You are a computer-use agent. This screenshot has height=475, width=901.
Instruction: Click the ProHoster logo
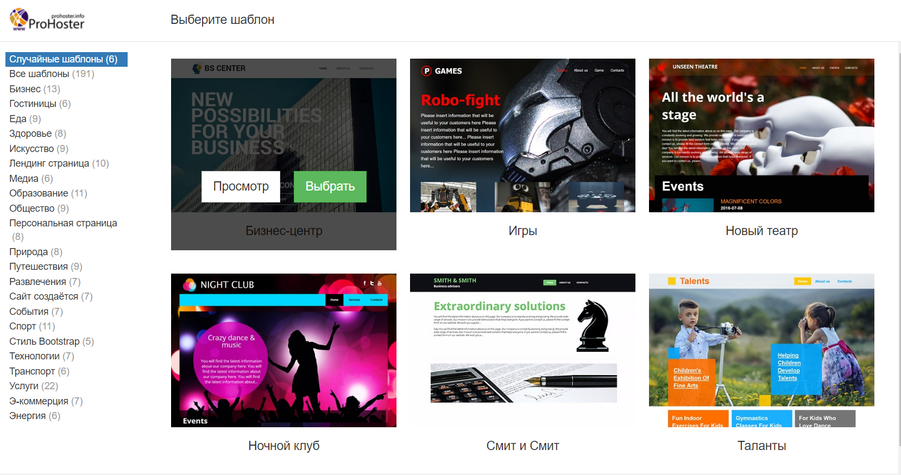(47, 20)
